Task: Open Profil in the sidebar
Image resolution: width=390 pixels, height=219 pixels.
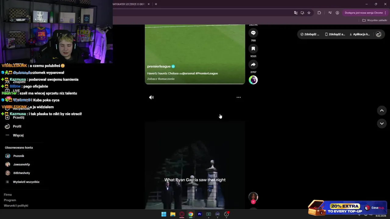Action: [x=14, y=126]
